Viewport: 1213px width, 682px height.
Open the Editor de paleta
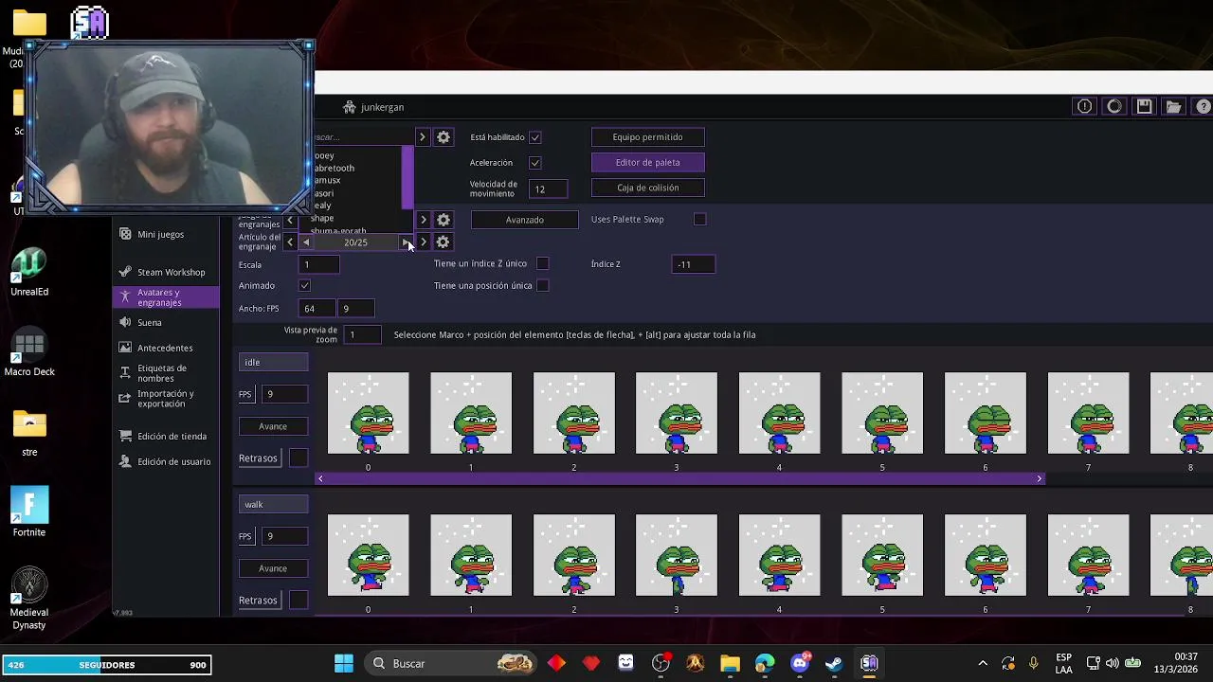tap(647, 162)
